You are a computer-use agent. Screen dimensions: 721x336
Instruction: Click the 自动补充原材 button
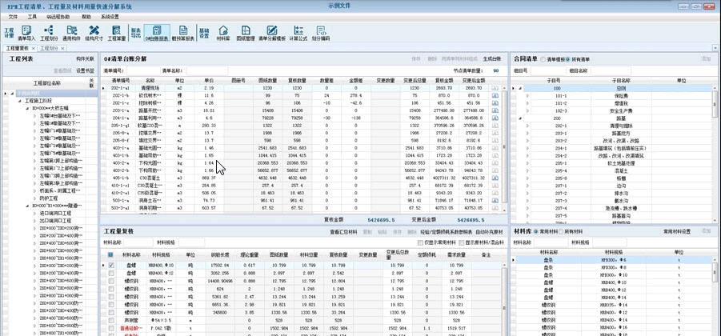491,232
